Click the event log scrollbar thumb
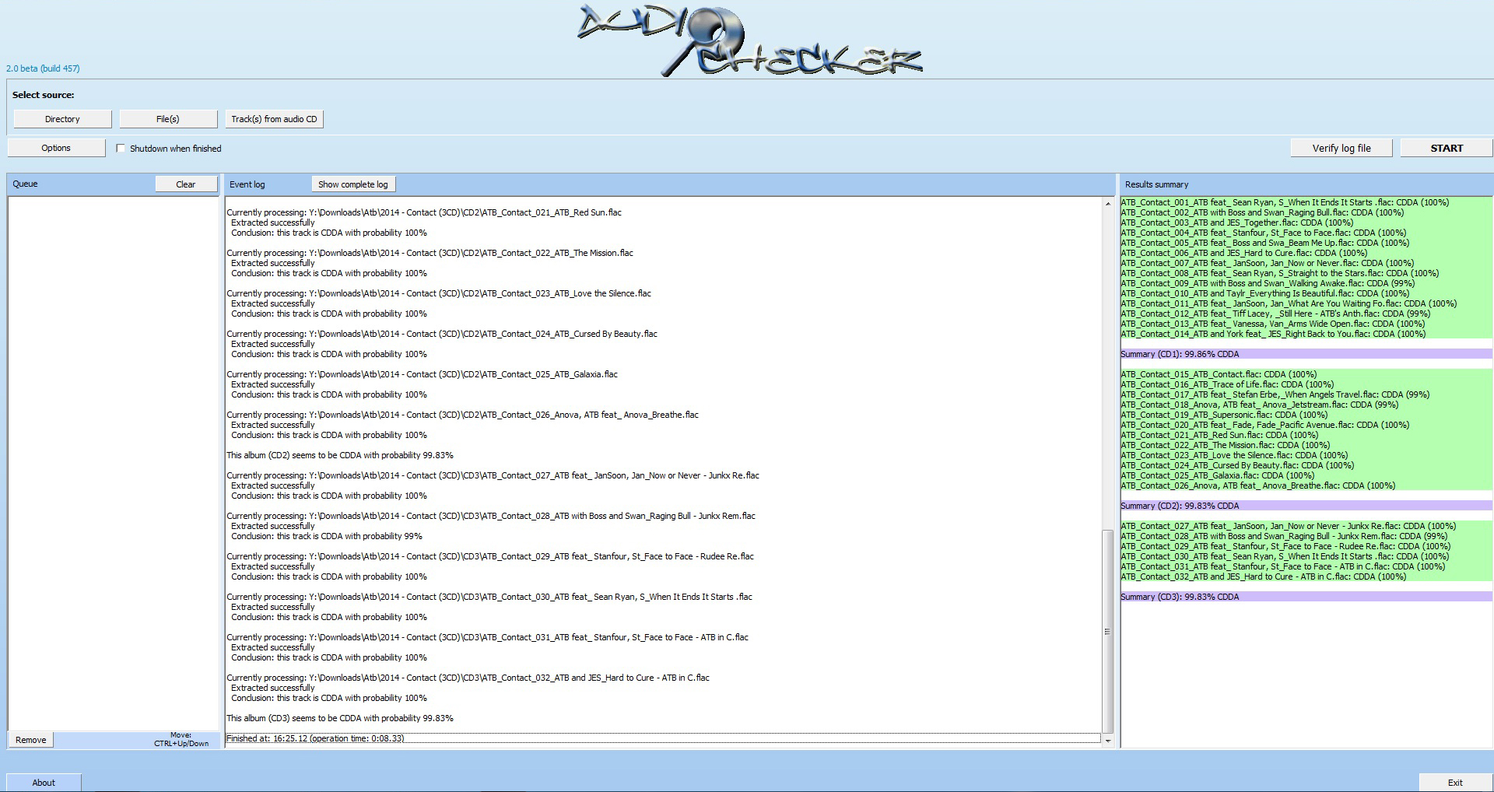The image size is (1494, 792). (x=1108, y=630)
